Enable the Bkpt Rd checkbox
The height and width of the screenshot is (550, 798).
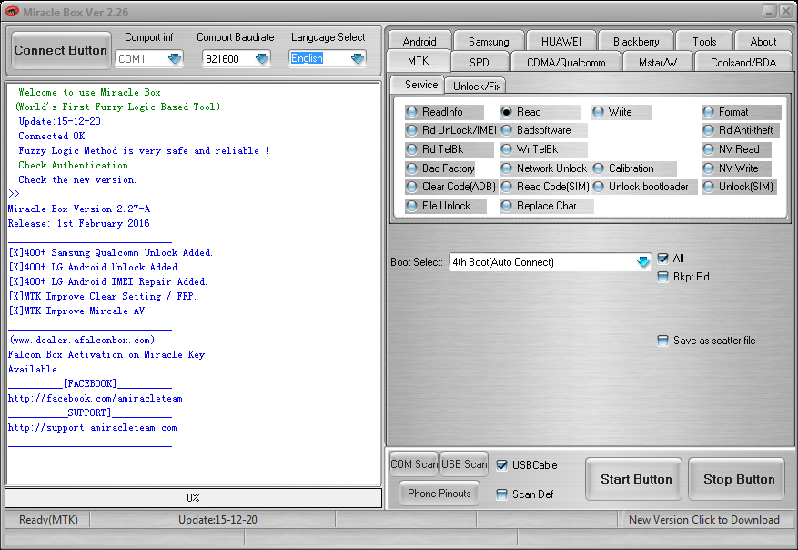pyautogui.click(x=662, y=277)
